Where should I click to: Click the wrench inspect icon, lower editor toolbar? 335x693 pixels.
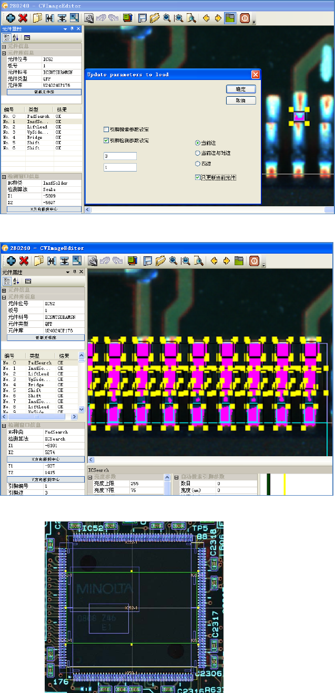(x=92, y=260)
